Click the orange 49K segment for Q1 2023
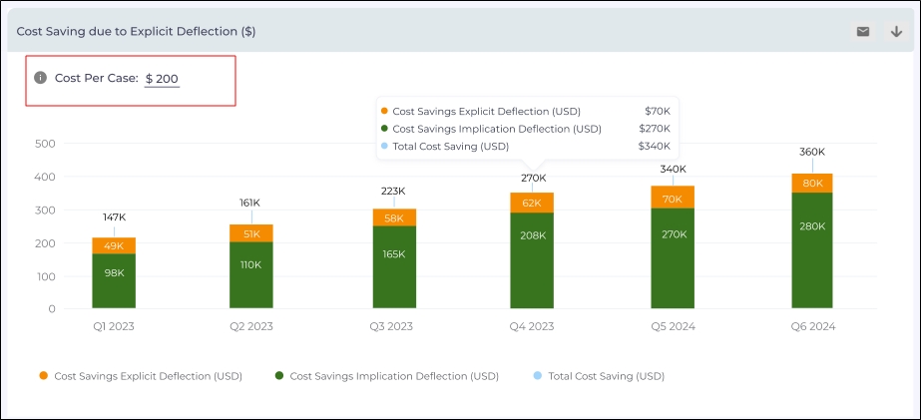Viewport: 921px width, 420px height. tap(114, 245)
